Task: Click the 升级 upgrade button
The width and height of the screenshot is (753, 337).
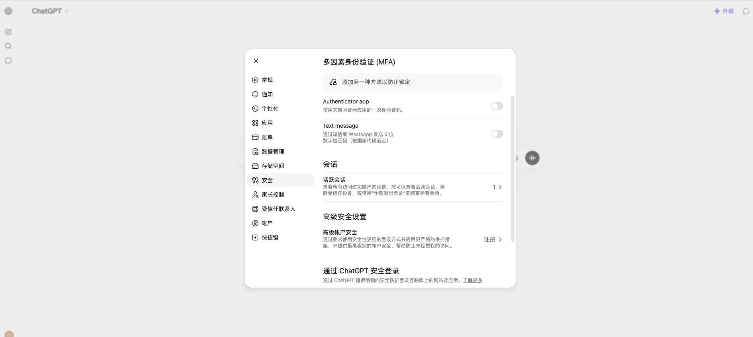Action: [x=724, y=11]
